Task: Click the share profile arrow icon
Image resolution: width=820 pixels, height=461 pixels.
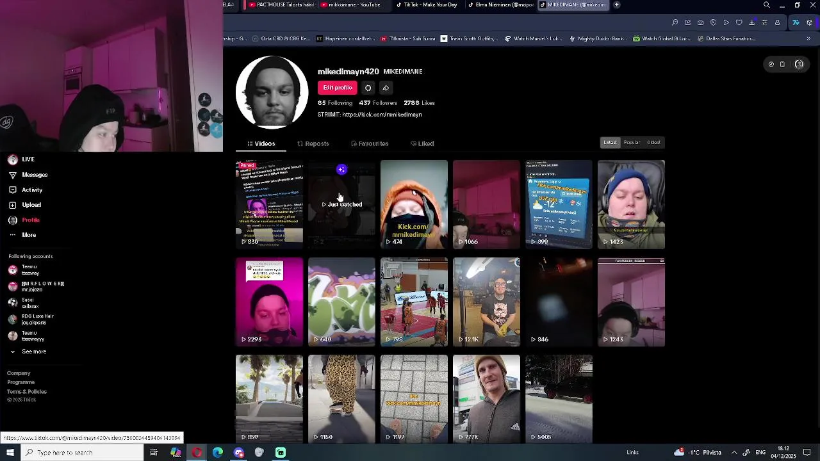Action: click(386, 88)
